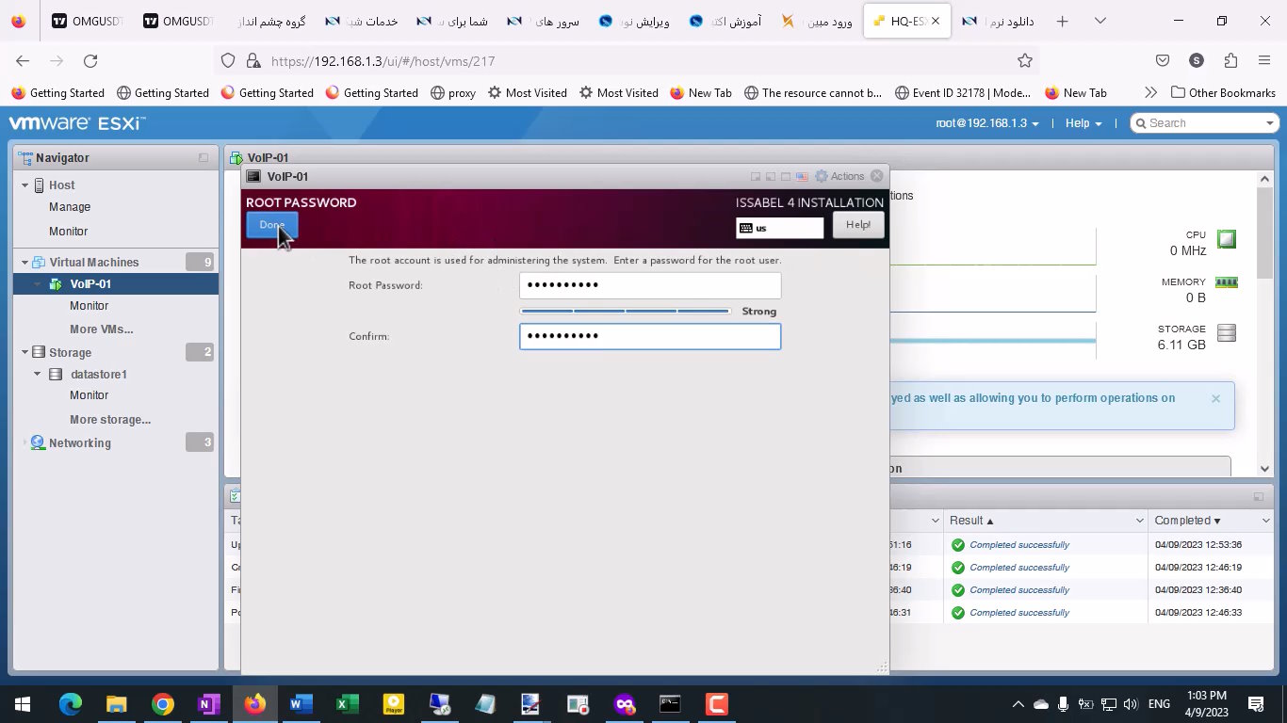
Task: Click the keyboard layout flag icon in console
Action: (802, 176)
